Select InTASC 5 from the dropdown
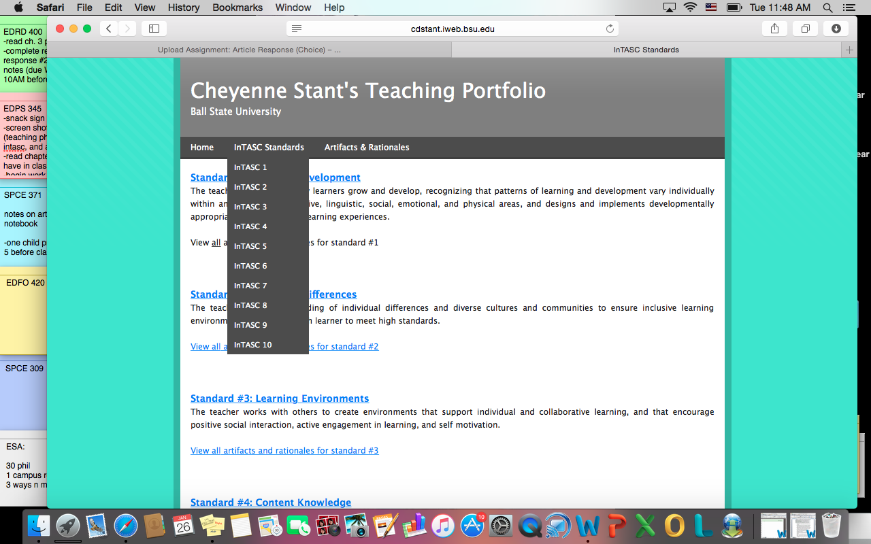The height and width of the screenshot is (544, 871). pyautogui.click(x=250, y=246)
